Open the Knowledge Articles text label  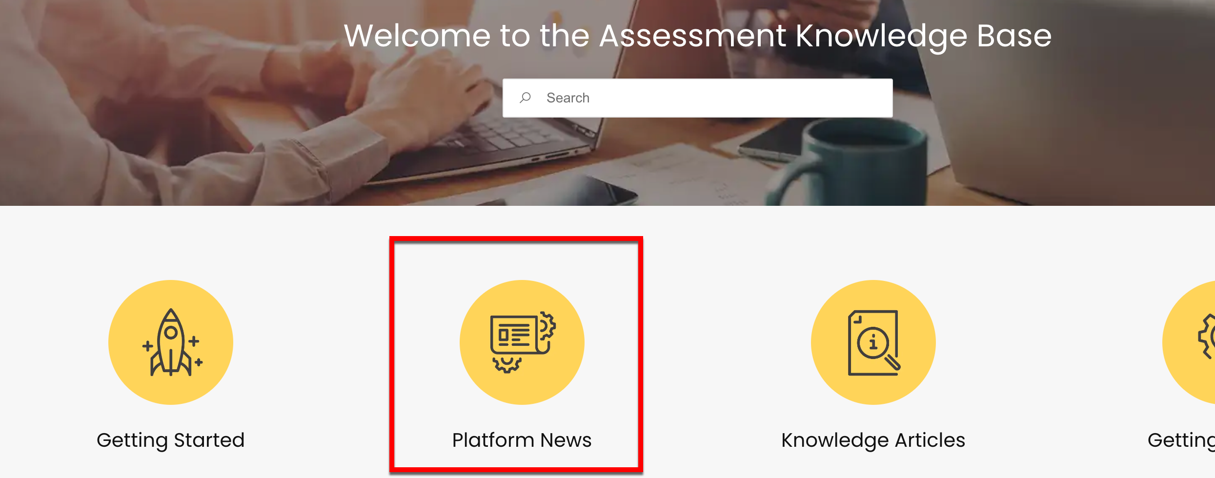(873, 440)
